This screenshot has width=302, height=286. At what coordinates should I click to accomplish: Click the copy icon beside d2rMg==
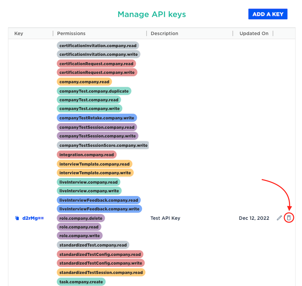[x=17, y=218]
